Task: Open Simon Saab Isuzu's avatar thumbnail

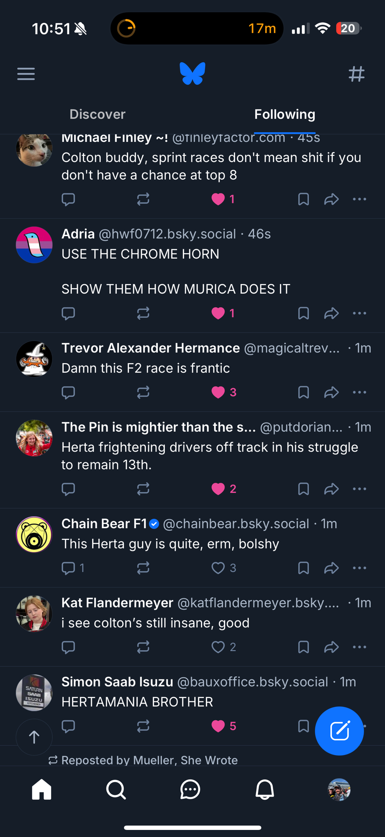Action: [x=34, y=693]
